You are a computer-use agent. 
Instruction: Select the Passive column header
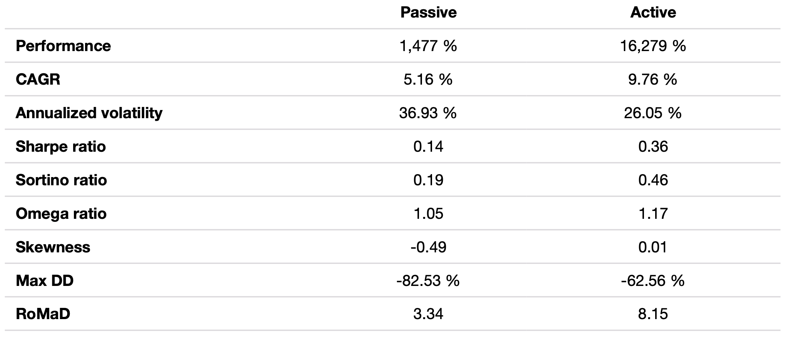pos(428,13)
